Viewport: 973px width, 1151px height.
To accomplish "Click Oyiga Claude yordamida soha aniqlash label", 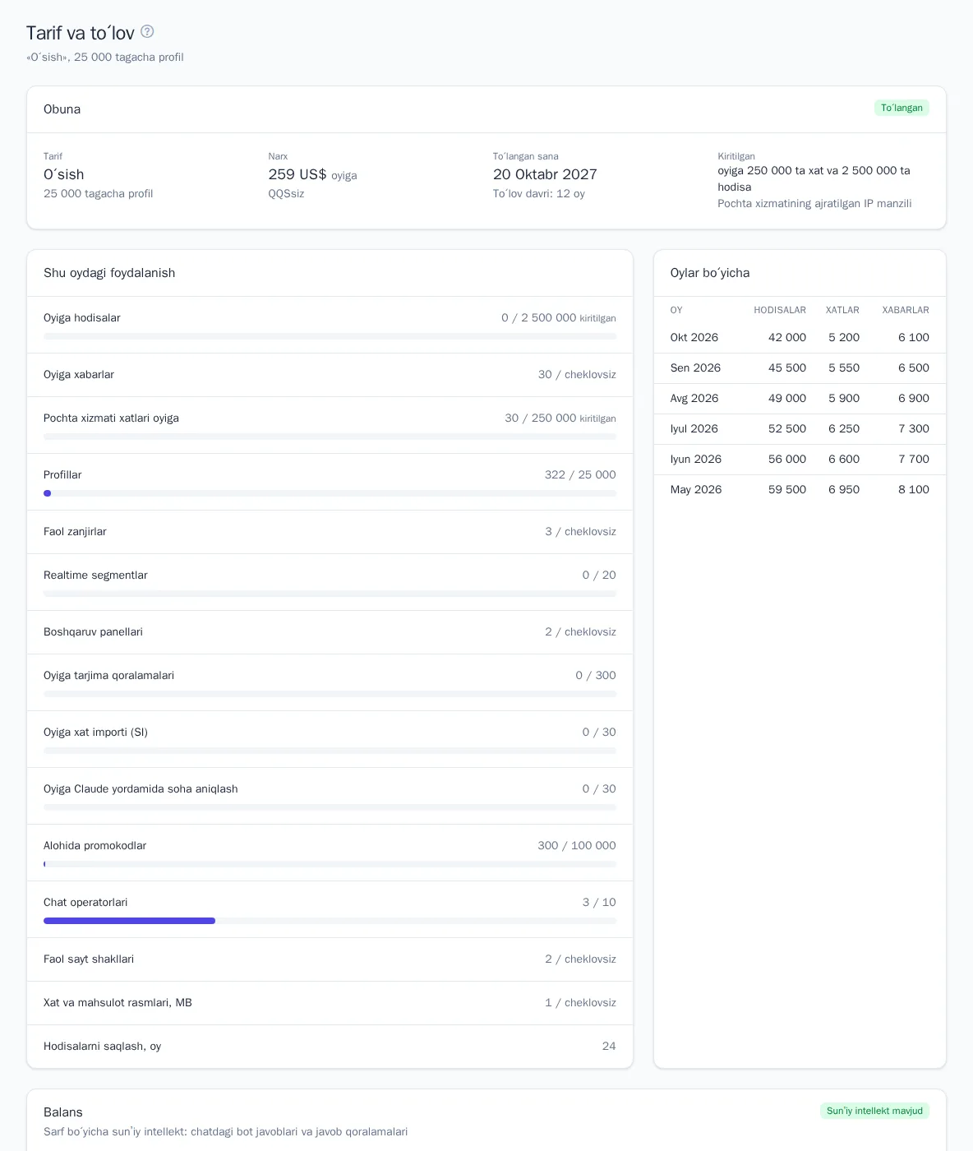I will tap(141, 788).
